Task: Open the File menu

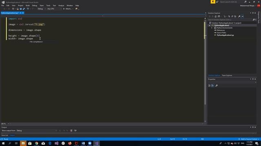Action: pos(2,5)
